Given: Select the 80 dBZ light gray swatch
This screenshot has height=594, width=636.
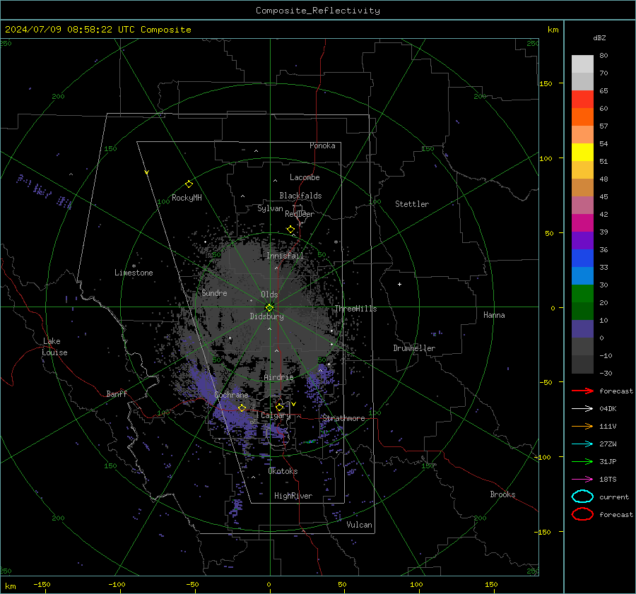Looking at the screenshot, I should tap(582, 64).
